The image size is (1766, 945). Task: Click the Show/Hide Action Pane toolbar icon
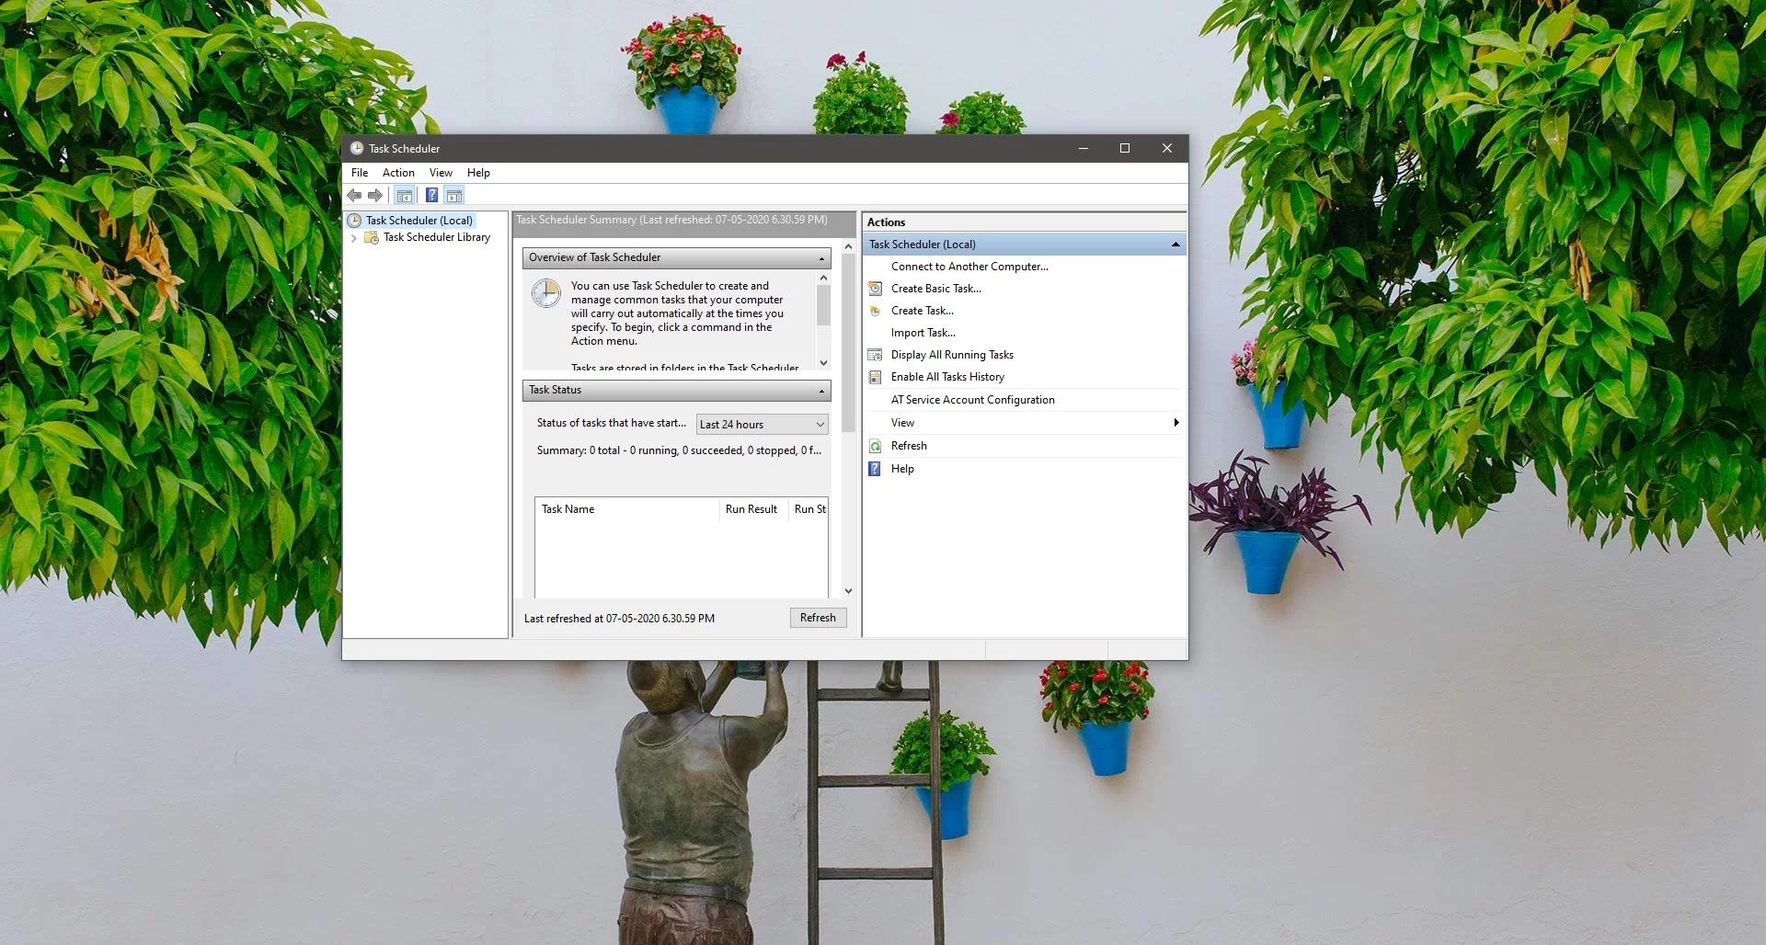(454, 195)
